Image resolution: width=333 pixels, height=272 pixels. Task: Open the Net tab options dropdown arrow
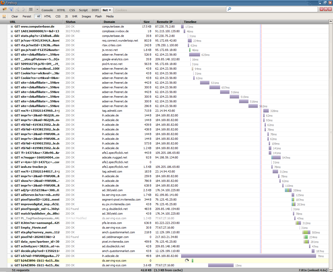coord(110,10)
